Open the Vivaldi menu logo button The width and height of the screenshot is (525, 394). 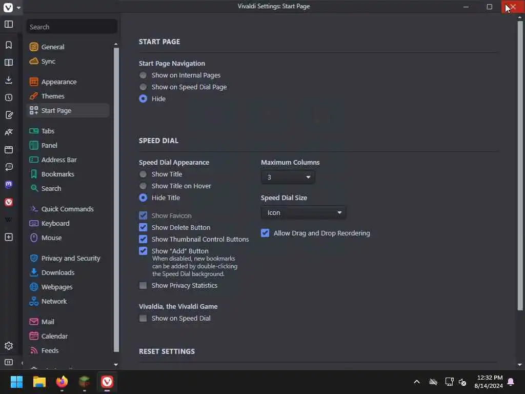(8, 7)
